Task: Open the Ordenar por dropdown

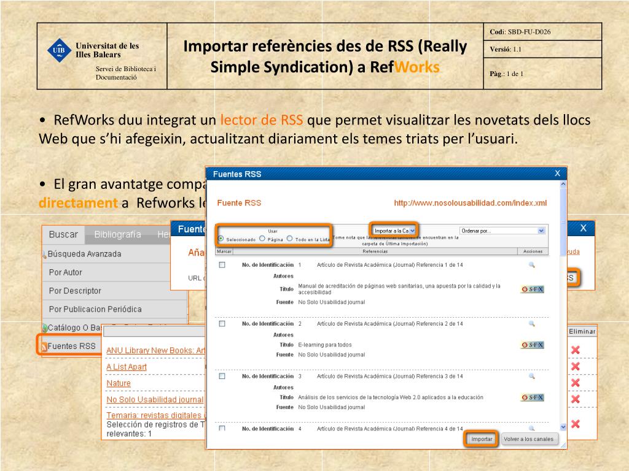Action: 502,231
